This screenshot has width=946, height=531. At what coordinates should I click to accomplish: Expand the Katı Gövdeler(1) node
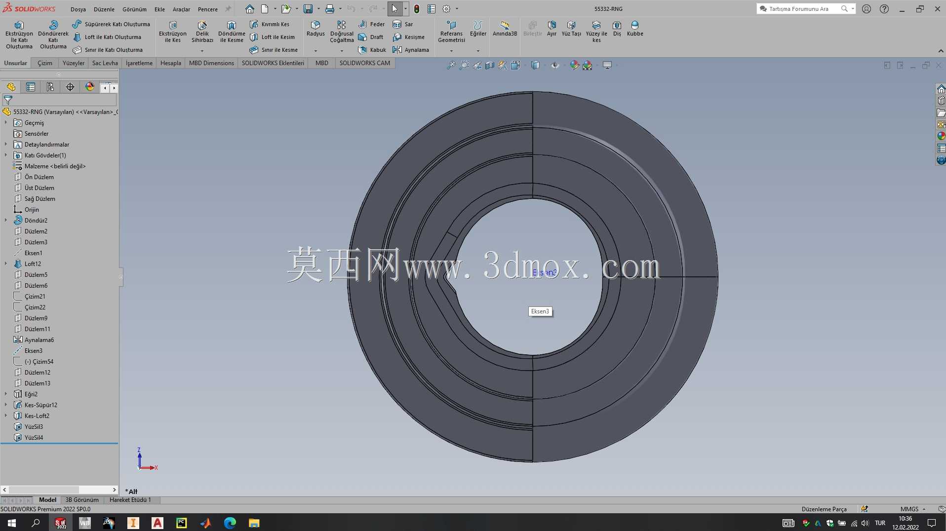pyautogui.click(x=6, y=155)
